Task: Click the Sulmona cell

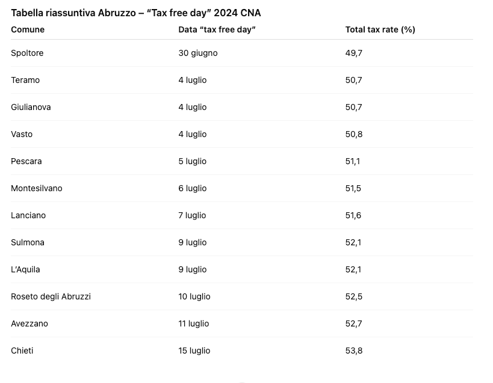Action: coord(28,242)
